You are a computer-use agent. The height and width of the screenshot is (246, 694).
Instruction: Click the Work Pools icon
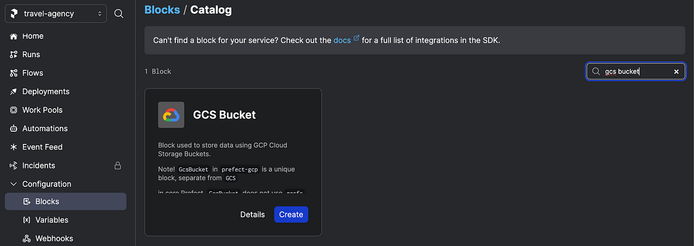(14, 110)
